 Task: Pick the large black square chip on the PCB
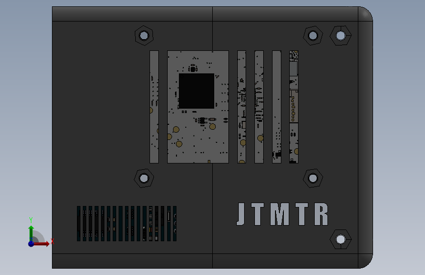[197, 91]
